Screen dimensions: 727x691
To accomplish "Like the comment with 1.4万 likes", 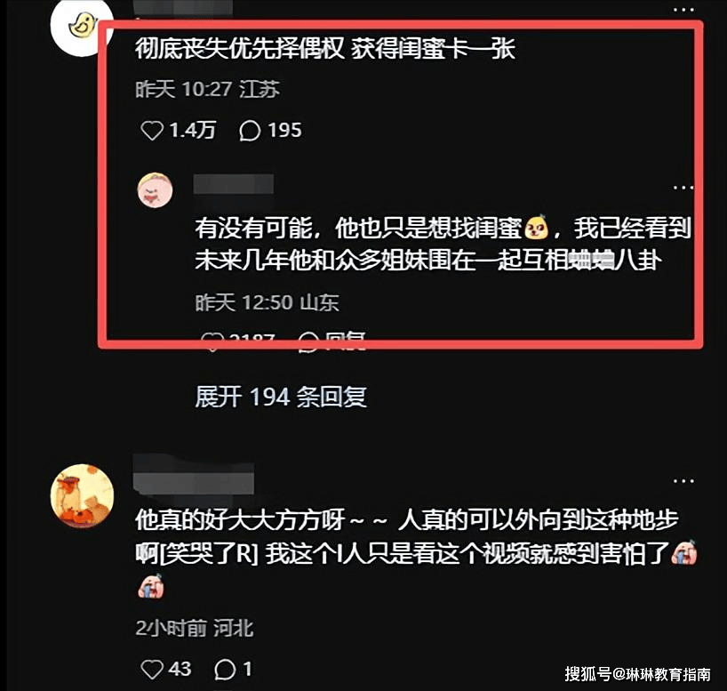I will click(x=152, y=131).
